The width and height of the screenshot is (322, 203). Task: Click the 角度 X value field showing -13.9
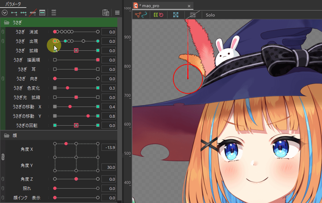109,148
